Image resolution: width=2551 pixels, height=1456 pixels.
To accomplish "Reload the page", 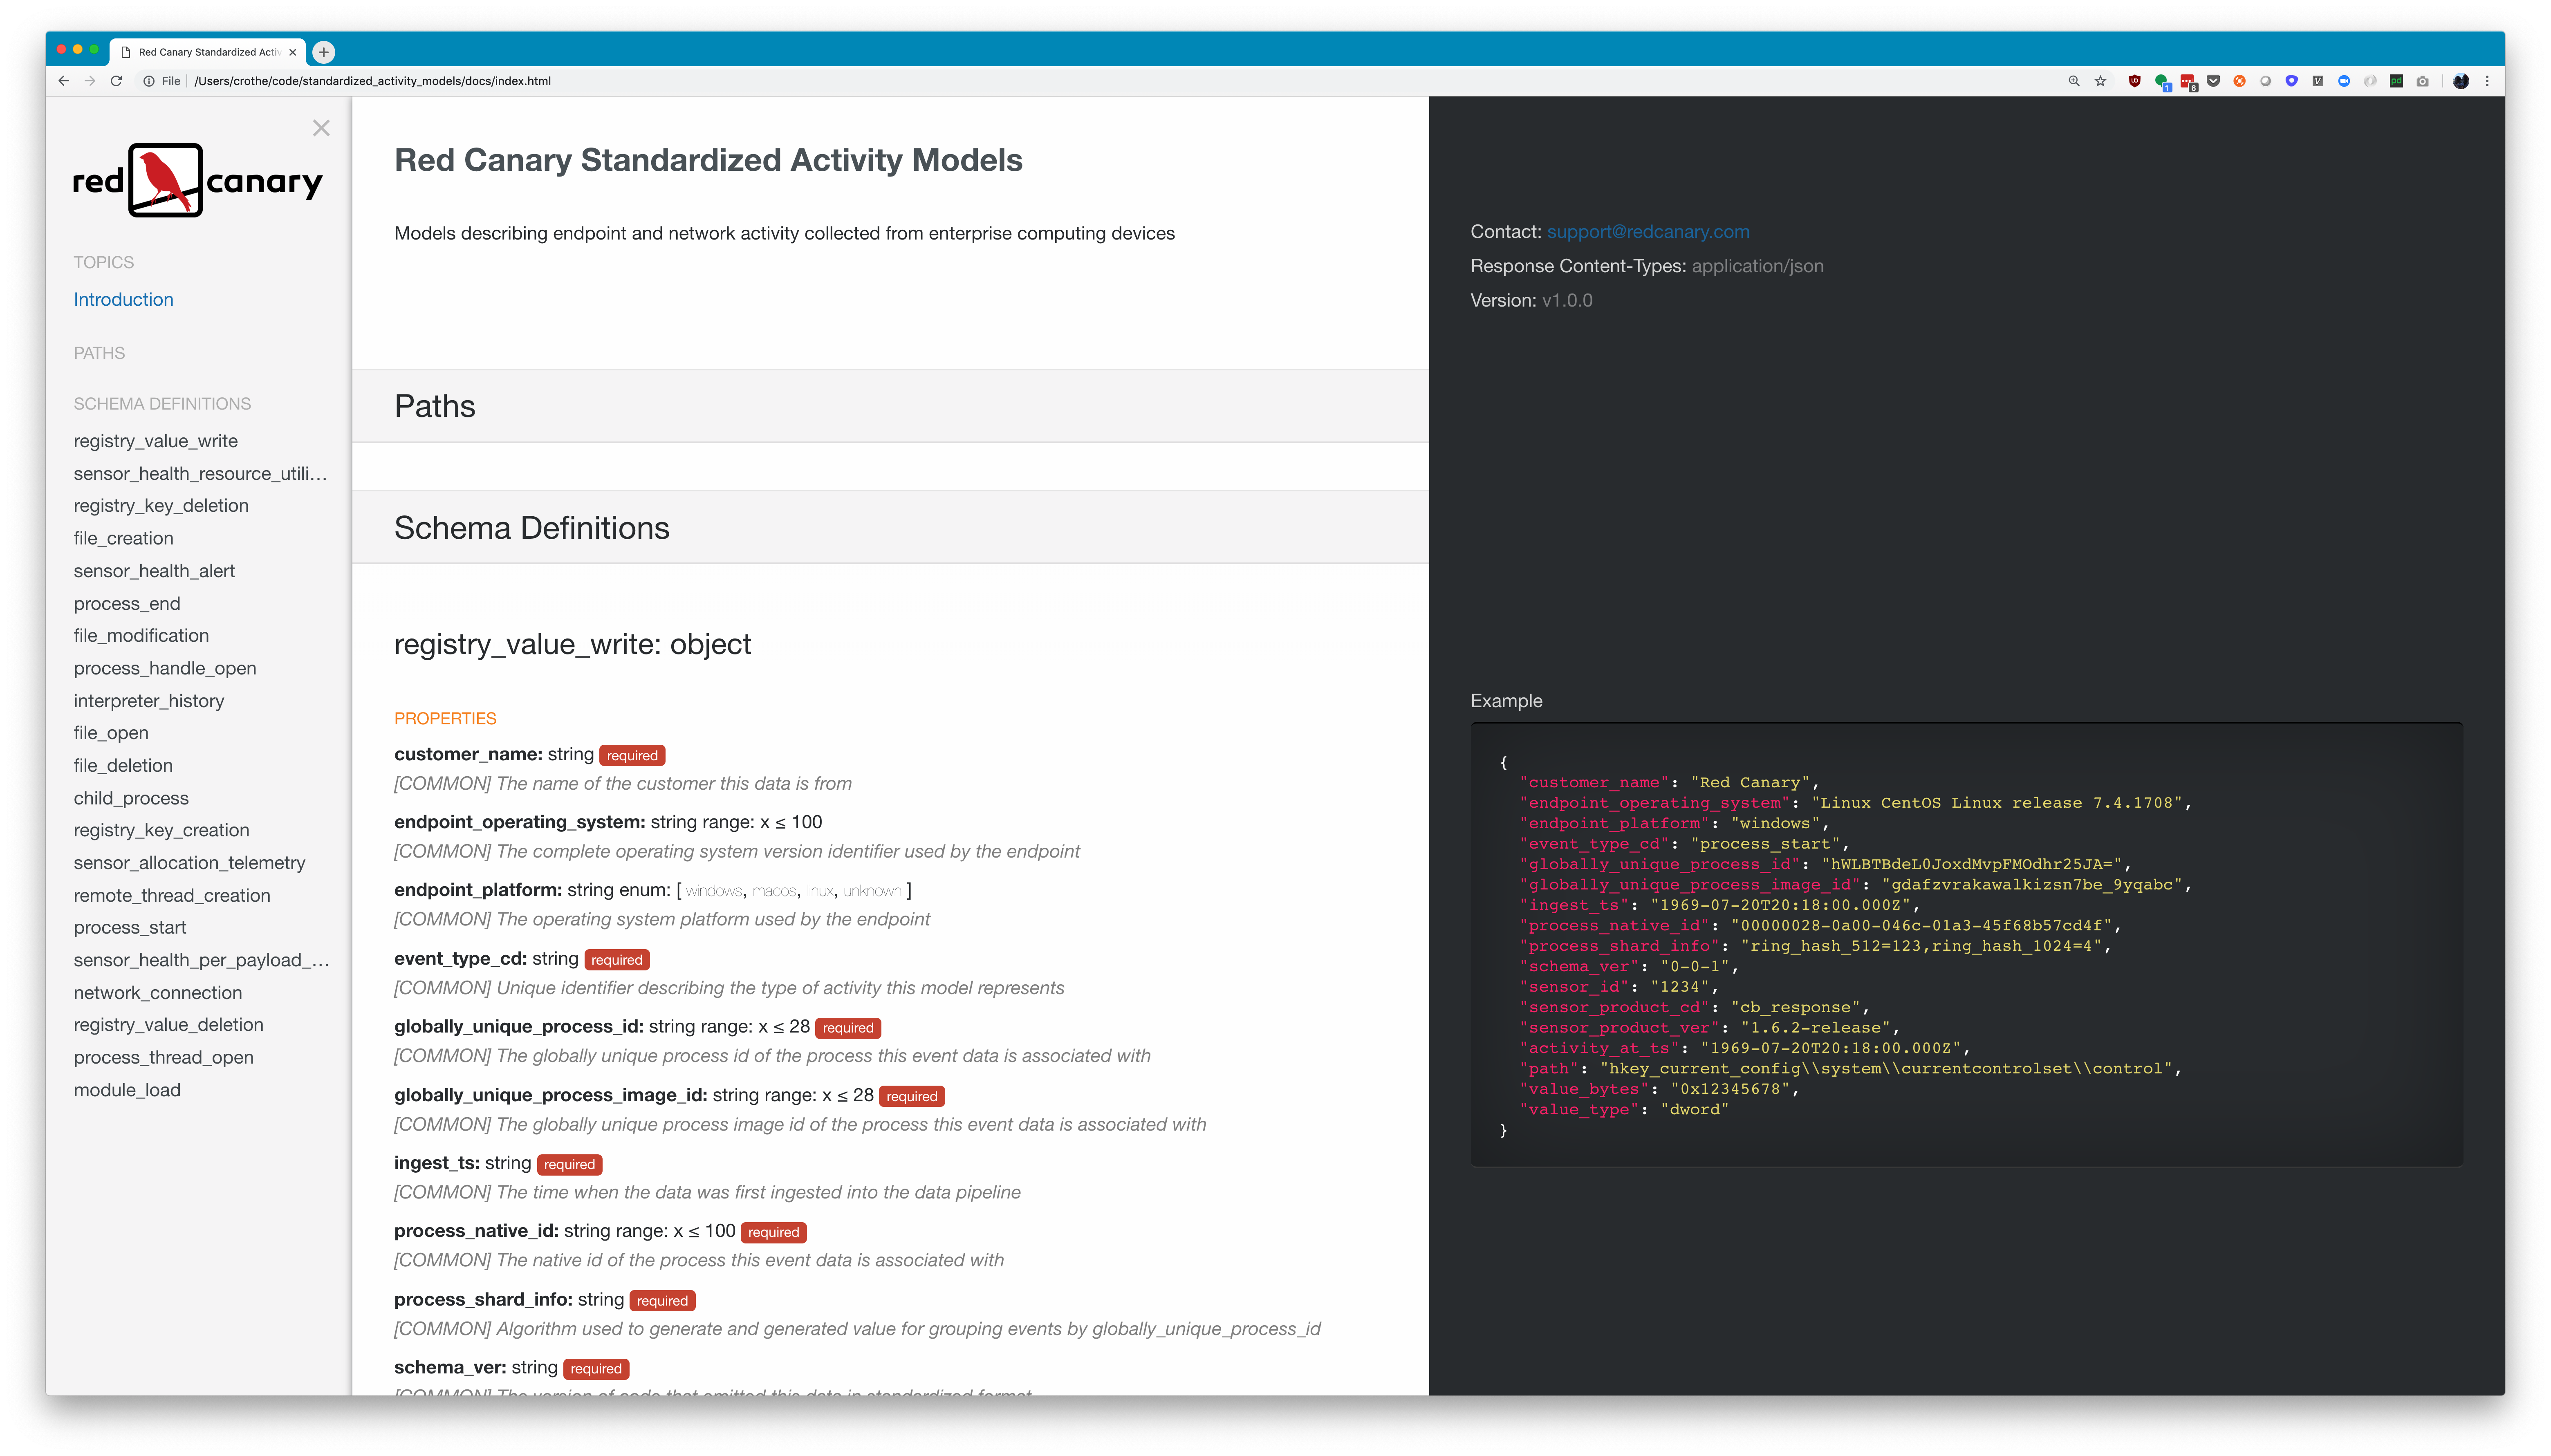I will click(x=116, y=81).
